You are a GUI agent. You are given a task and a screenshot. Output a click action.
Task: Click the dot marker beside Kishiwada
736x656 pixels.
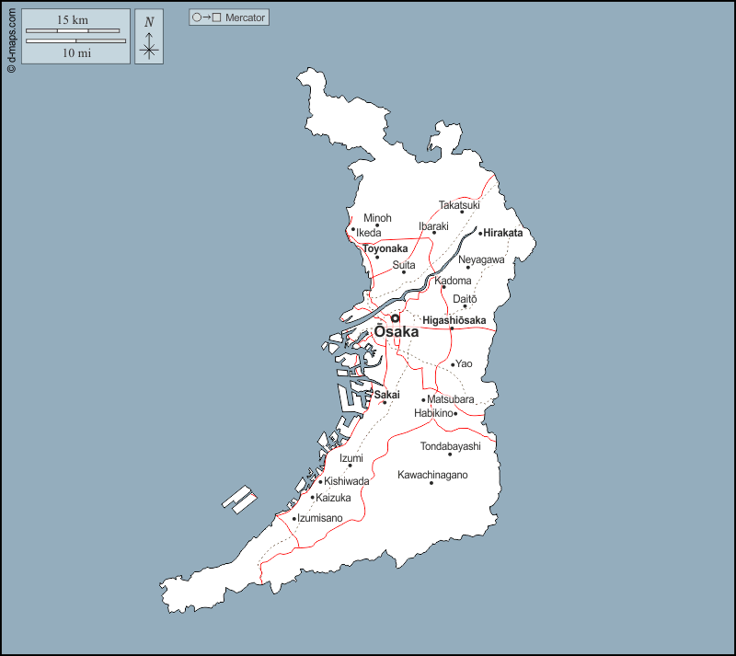320,481
